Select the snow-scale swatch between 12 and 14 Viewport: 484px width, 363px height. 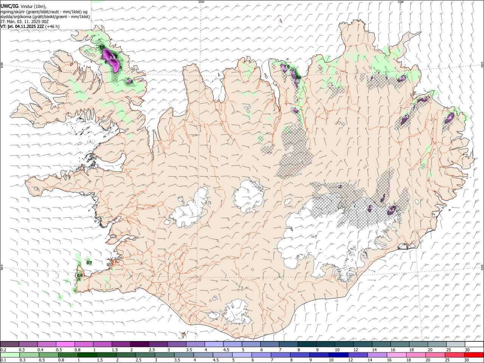[362, 344]
